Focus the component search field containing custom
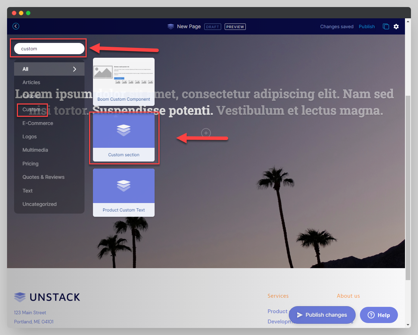Image resolution: width=418 pixels, height=335 pixels. pyautogui.click(x=49, y=49)
